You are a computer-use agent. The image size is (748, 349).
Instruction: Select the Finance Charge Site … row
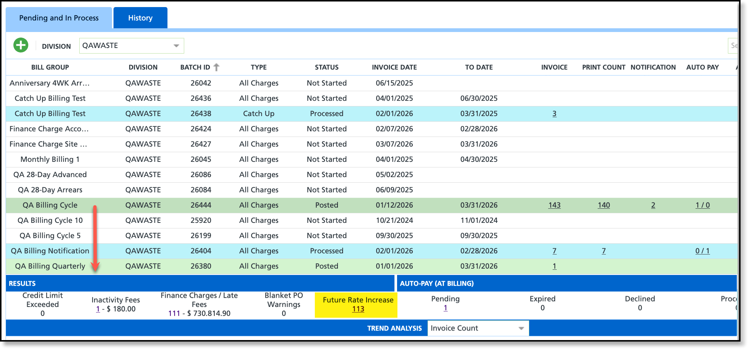click(x=371, y=144)
